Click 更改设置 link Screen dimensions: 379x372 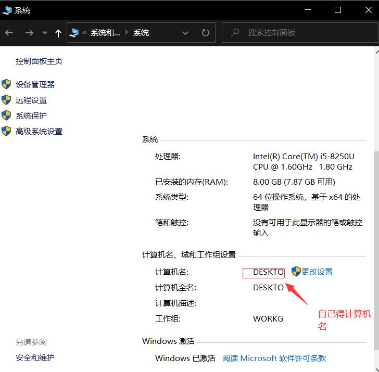tap(317, 272)
